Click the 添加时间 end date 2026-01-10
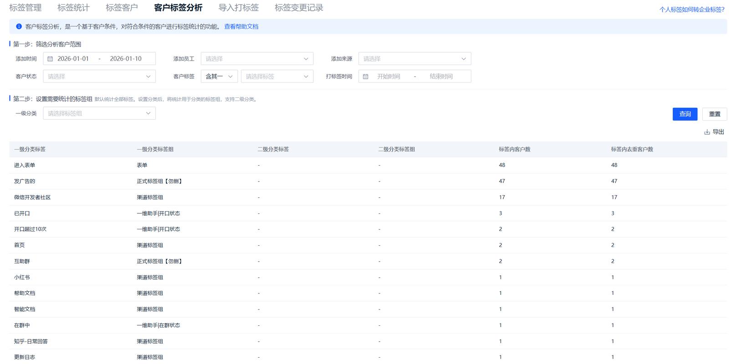731x364 pixels. 126,59
